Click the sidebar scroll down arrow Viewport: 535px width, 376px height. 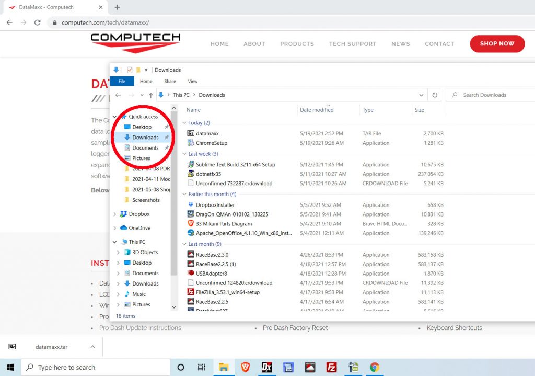[x=174, y=307]
